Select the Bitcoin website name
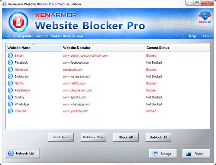Image resolution: width=216 pixels, height=165 pixels. [x=19, y=56]
